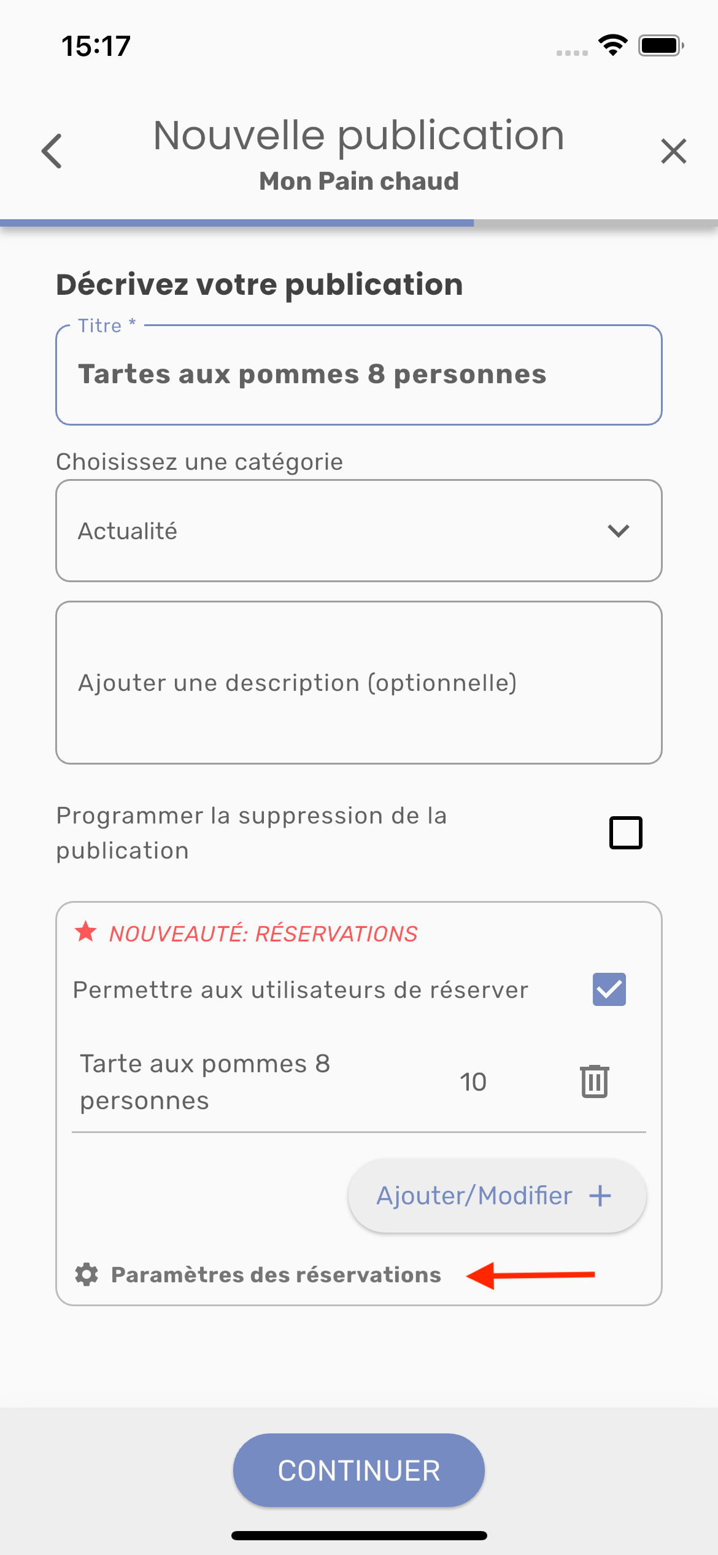The height and width of the screenshot is (1555, 718).
Task: Tap the Tarte aux pommes 8 personnes item
Action: 206,1081
